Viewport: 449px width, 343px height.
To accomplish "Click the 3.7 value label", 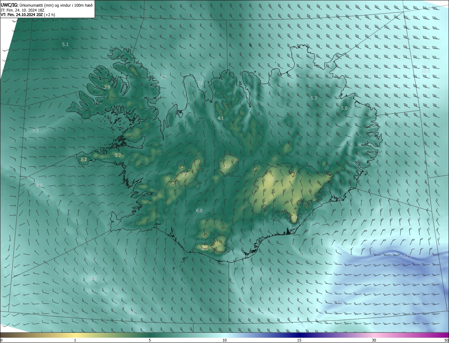I will pyautogui.click(x=118, y=155).
